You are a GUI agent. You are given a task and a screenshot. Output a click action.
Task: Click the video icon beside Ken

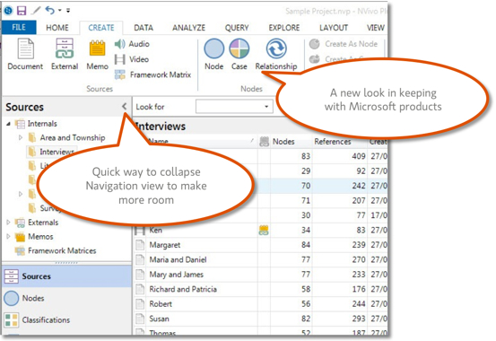140,231
